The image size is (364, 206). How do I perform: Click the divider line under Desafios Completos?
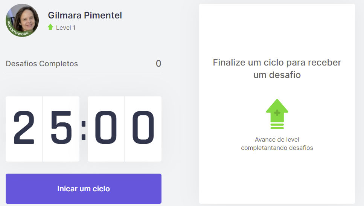(84, 75)
